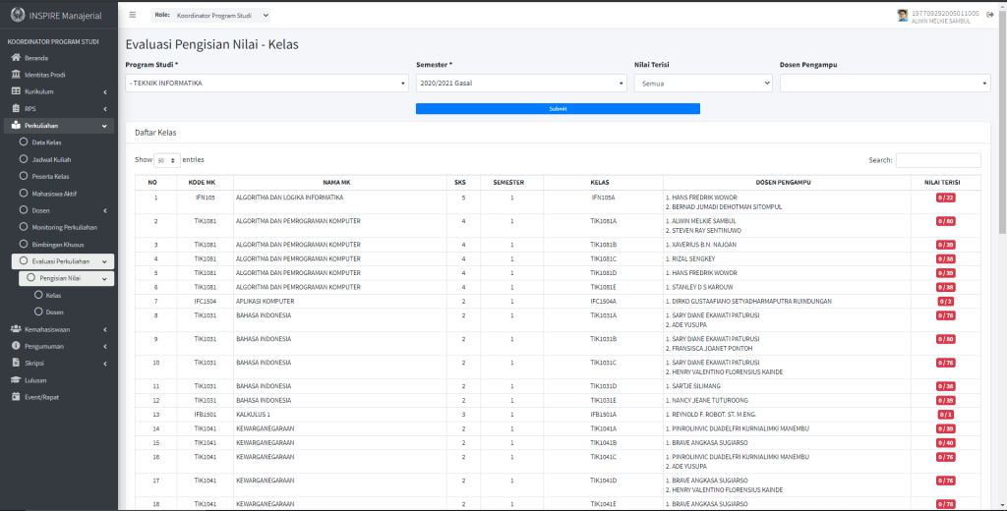Image resolution: width=1007 pixels, height=511 pixels.
Task: Collapse the Perkuliahan submenu chevron
Action: (x=104, y=126)
